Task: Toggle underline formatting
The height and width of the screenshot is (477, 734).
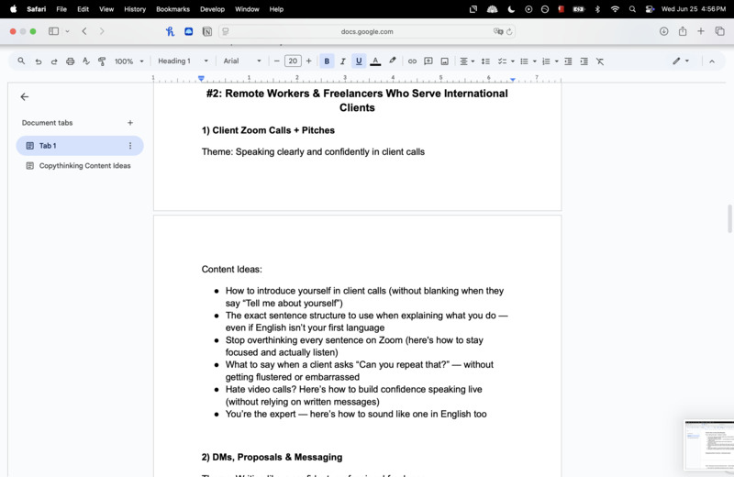Action: tap(359, 61)
